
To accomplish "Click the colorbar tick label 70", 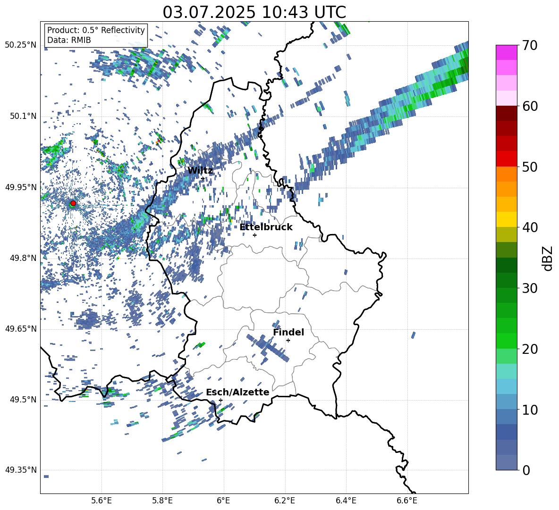I will (530, 45).
